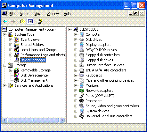This screenshot has height=132, width=147.
Task: Click the Sound, video and game controllers icon
Action: click(82, 106)
